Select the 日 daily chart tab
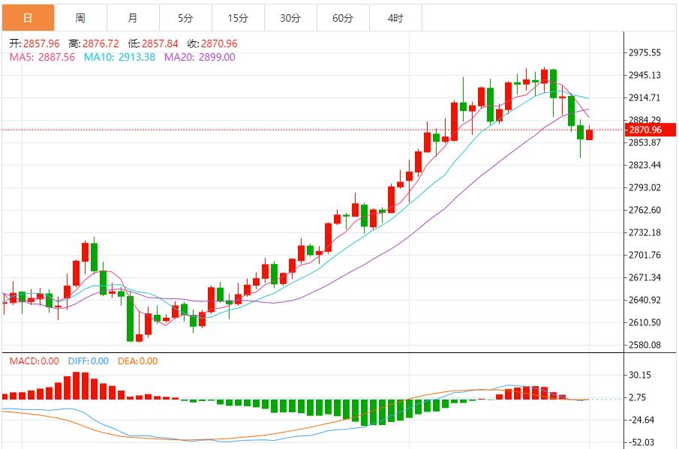 (x=28, y=18)
